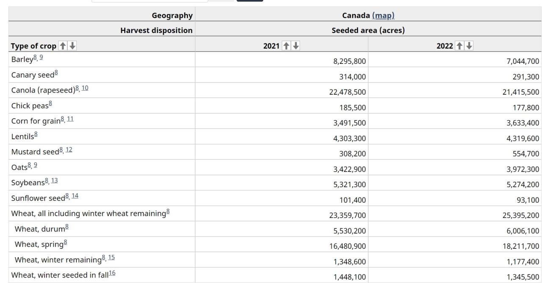Open footnote 12 on Mustard seed

[x=69, y=150]
